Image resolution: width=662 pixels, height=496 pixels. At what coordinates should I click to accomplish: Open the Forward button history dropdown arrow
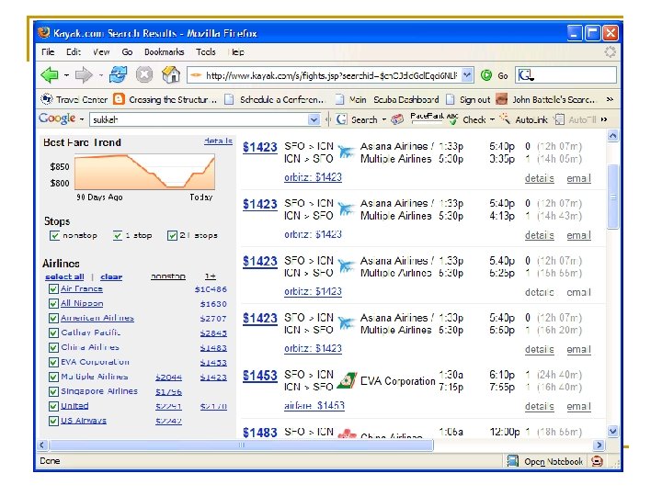[100, 75]
